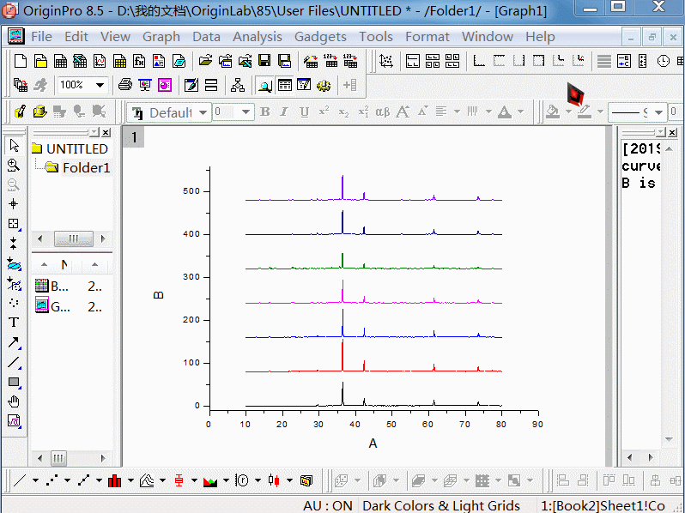
Task: Open the Gadgets menu
Action: coord(320,37)
